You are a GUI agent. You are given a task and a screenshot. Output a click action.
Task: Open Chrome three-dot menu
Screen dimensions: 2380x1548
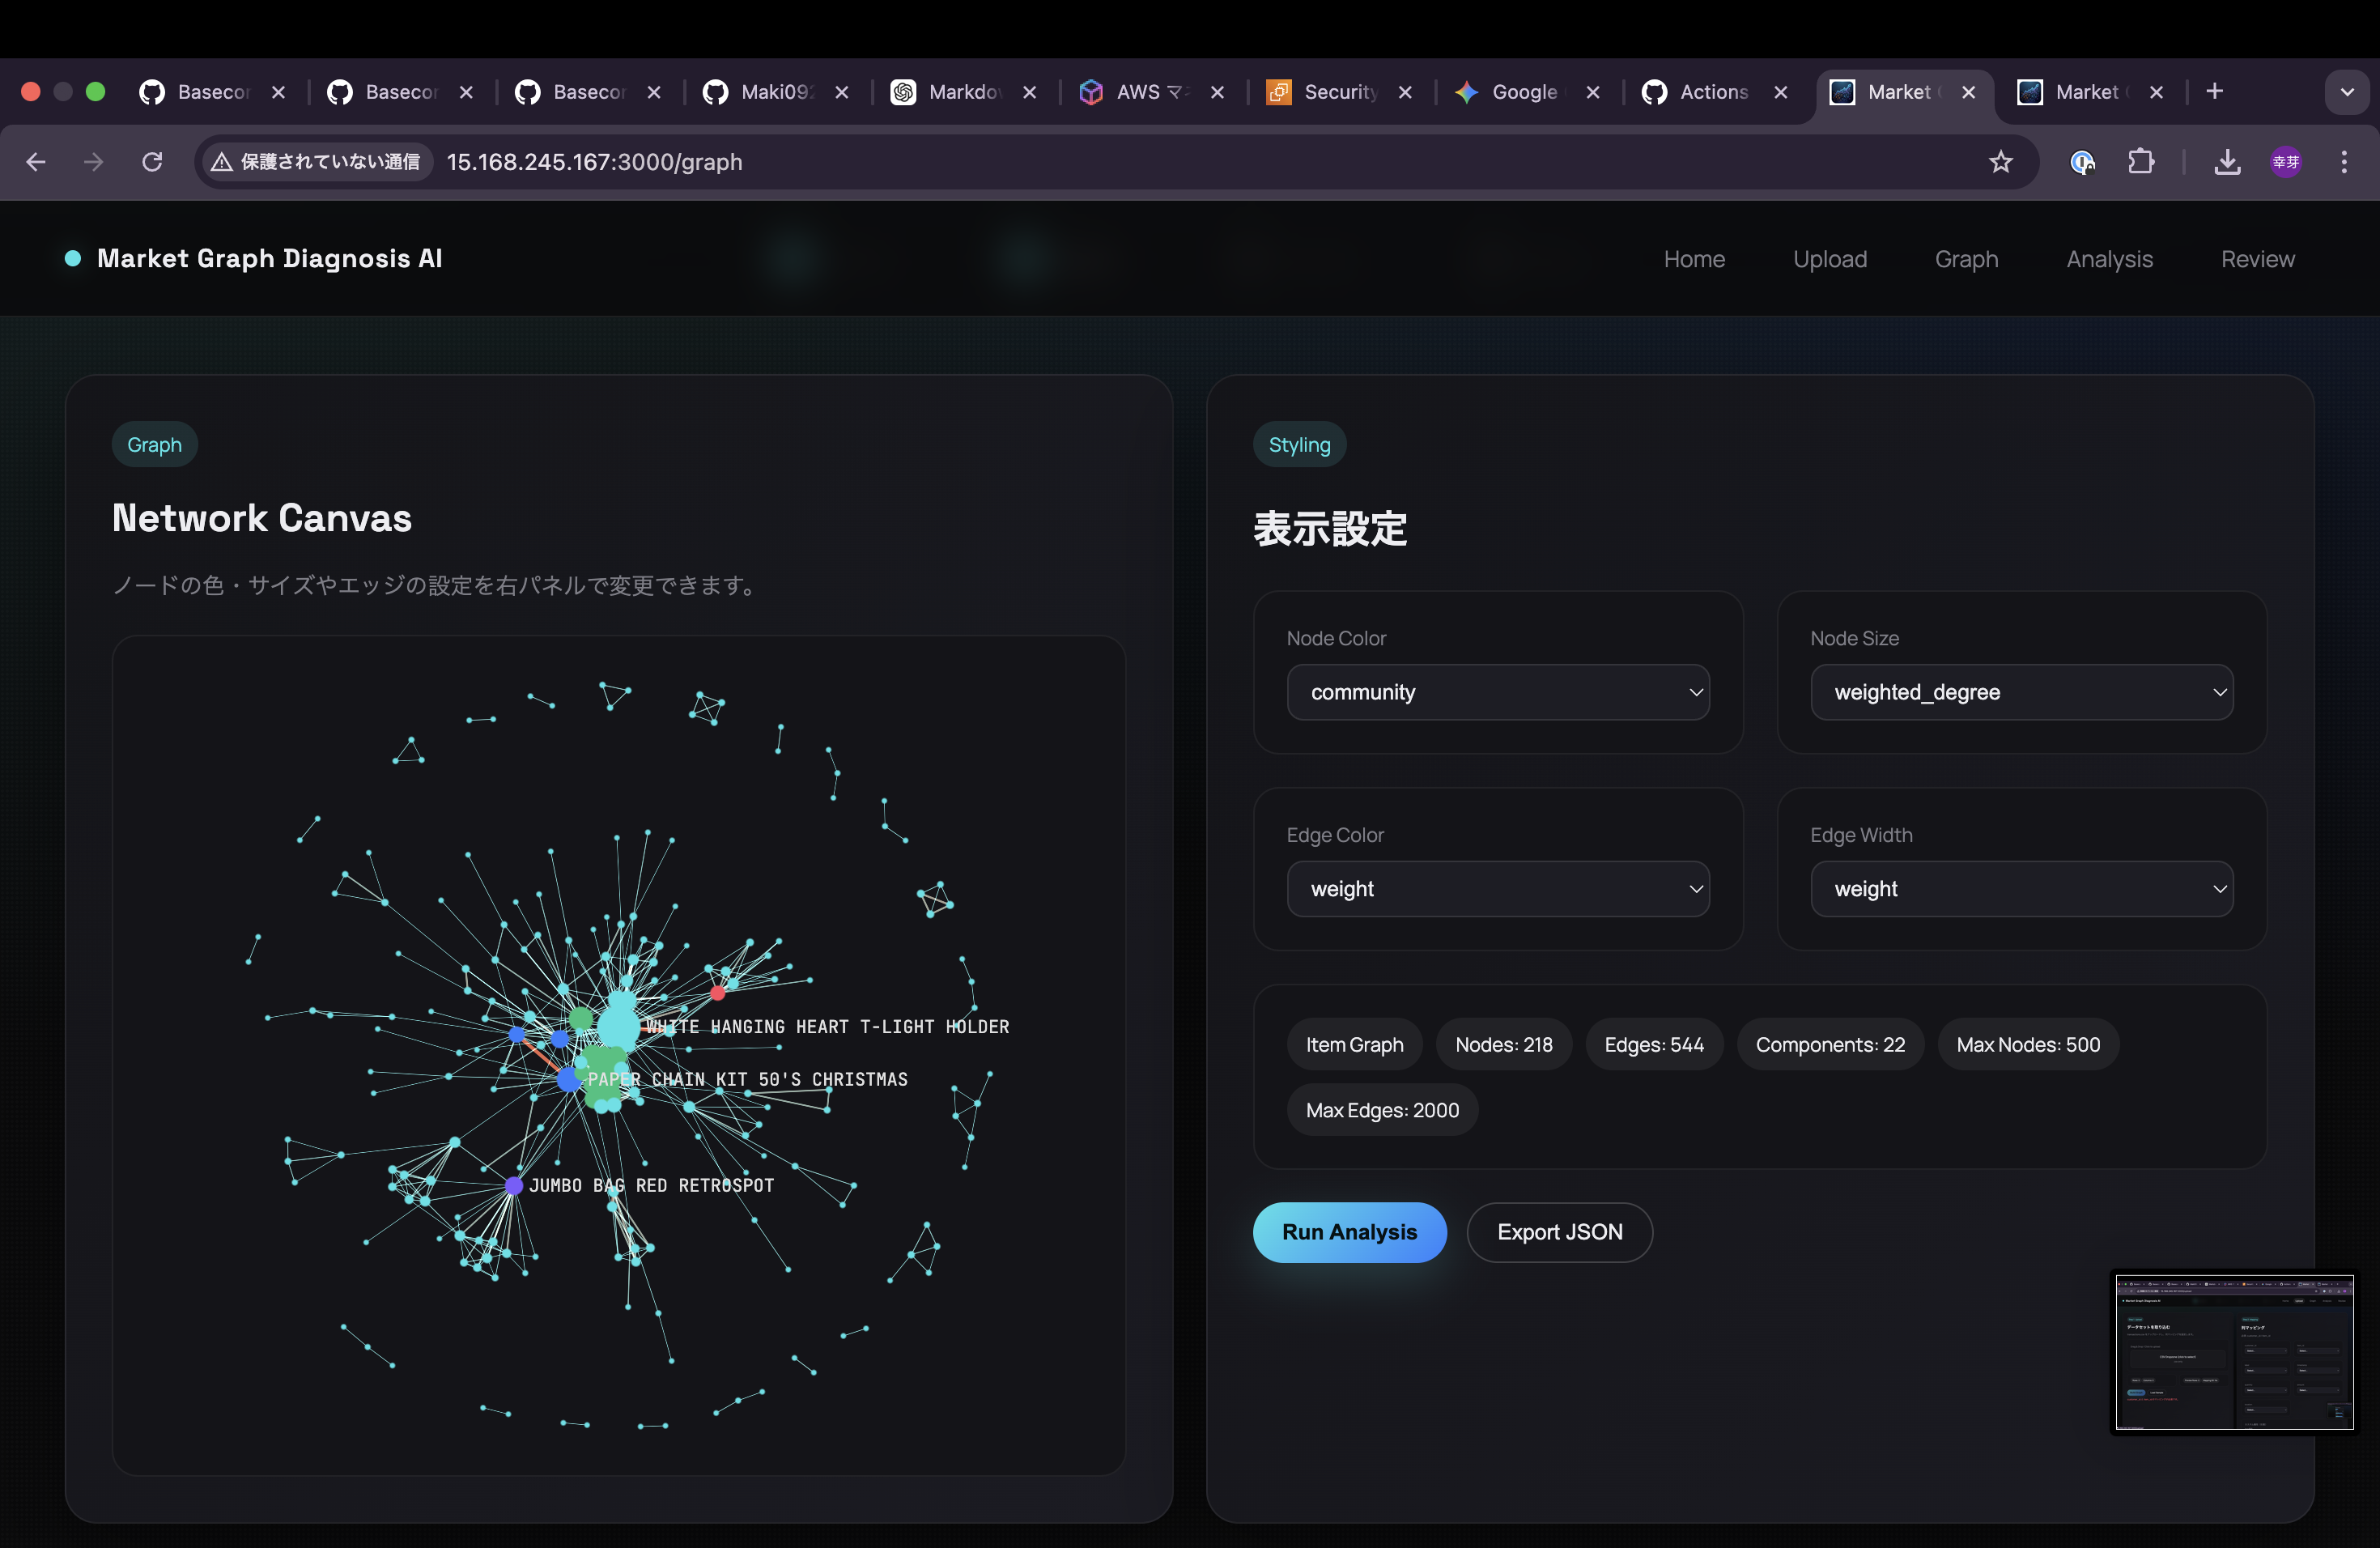(x=2344, y=162)
